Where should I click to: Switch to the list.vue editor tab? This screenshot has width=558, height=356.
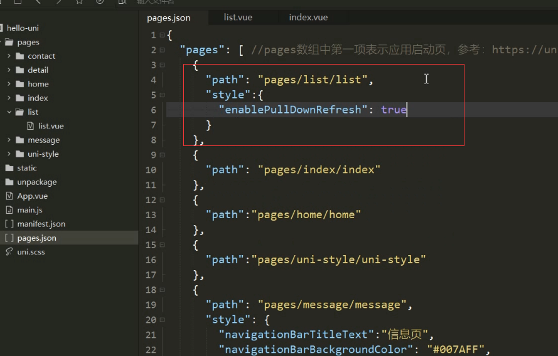coord(238,18)
